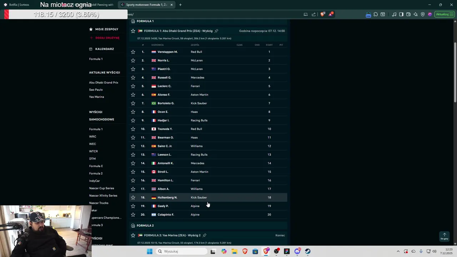The height and width of the screenshot is (257, 457).
Task: Click Dodaj drużynę link
Action: 107,38
